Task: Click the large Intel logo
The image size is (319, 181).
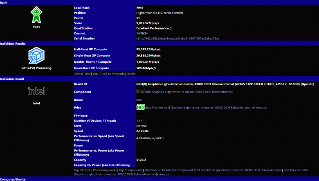Action: tap(36, 91)
